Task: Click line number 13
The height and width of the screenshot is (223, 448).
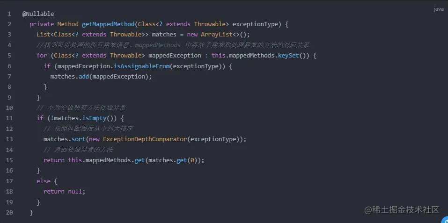Action: (x=9, y=139)
